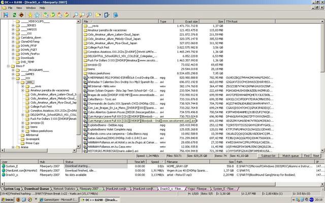325x203 pixels.
Task: Open the Search magnifier icon
Action: (x=76, y=15)
